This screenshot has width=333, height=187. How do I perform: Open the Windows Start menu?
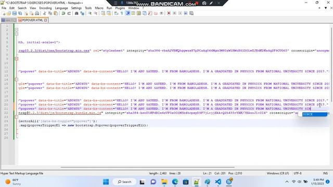point(106,182)
